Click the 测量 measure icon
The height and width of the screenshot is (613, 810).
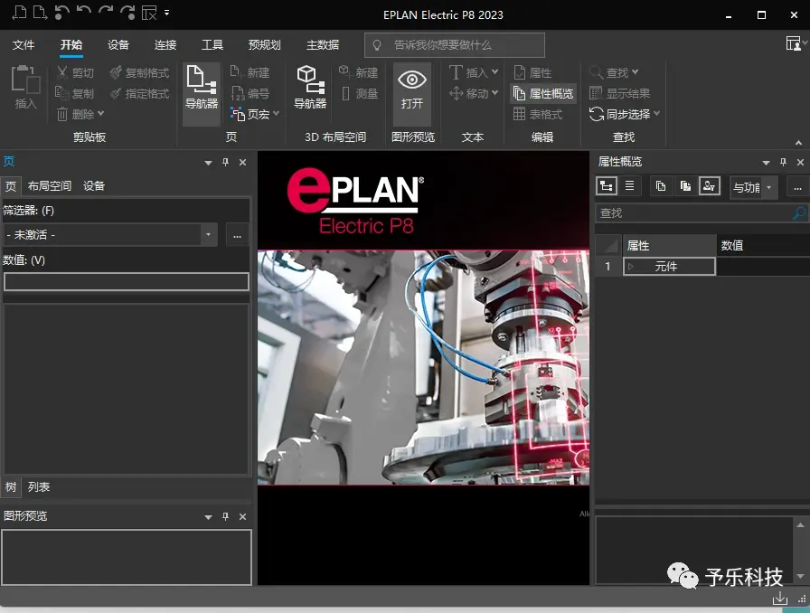(345, 93)
